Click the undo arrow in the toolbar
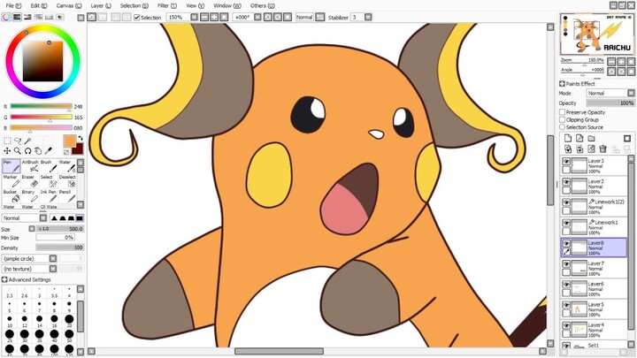Screen dimensions: 637x358 coord(92,17)
